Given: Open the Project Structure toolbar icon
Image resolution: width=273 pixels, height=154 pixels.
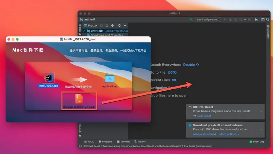Looking at the screenshot, I should 256,20.
